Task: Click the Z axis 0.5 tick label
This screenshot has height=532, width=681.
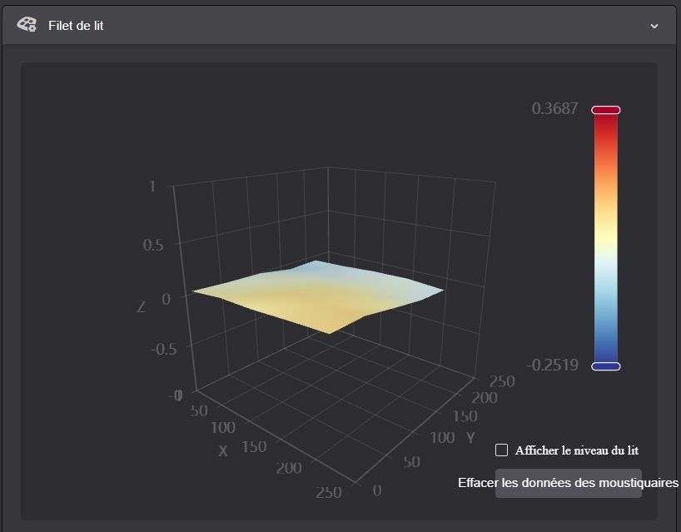Action: [x=153, y=245]
